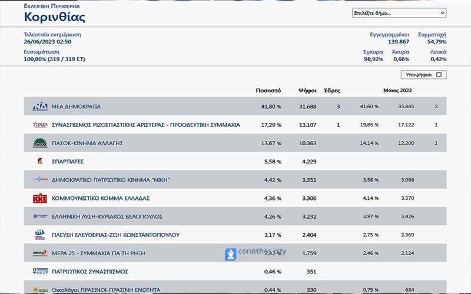The height and width of the screenshot is (294, 471).
Task: Click the valid ballots value 98,92%
Action: tap(373, 59)
